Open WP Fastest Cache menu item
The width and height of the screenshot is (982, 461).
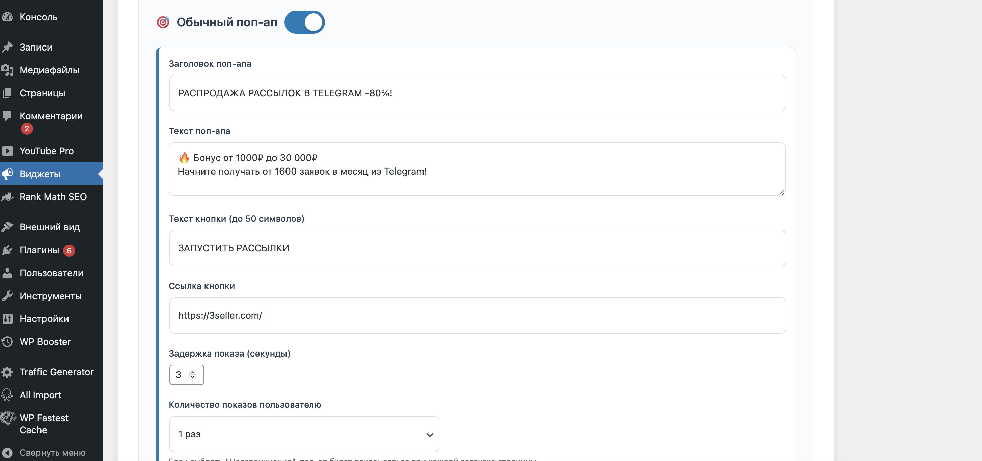pyautogui.click(x=52, y=424)
